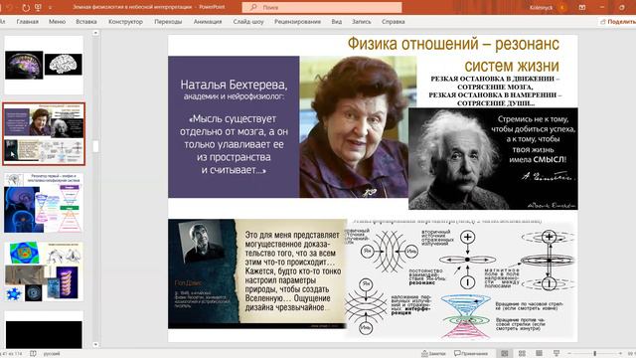
Task: Click the Redo/Repeat arrow in quick access toolbar
Action: click(x=26, y=7)
